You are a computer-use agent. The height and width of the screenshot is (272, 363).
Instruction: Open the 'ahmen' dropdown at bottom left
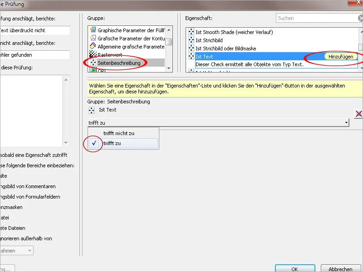tap(17, 251)
